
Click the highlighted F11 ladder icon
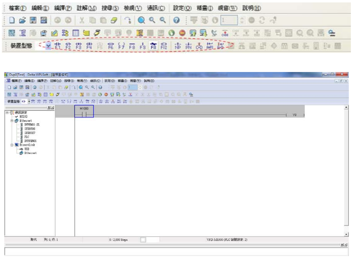click(x=153, y=45)
